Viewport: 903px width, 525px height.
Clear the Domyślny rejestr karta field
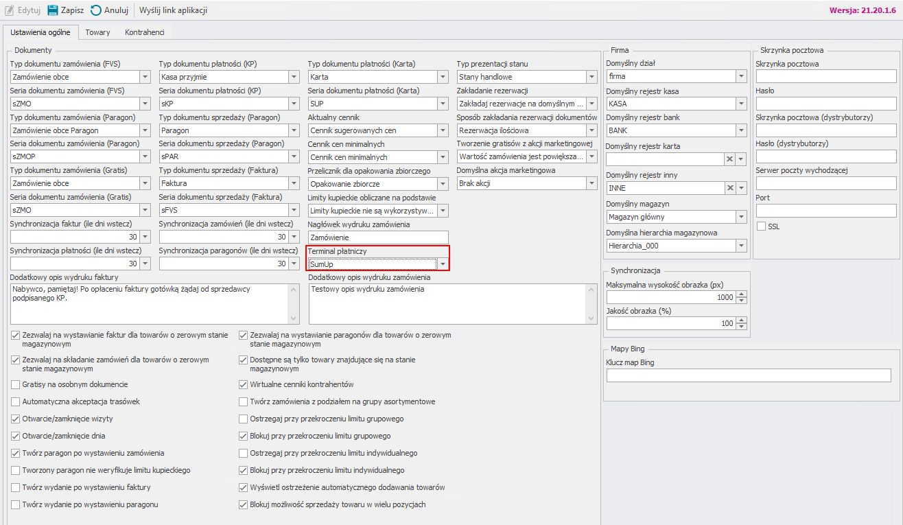[730, 159]
